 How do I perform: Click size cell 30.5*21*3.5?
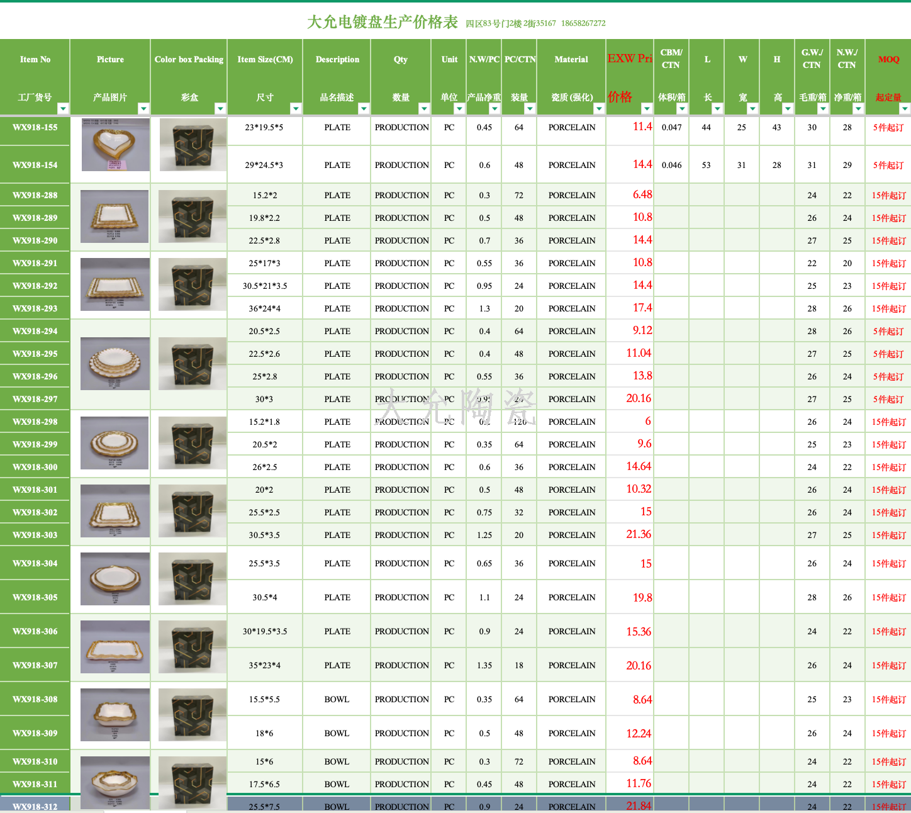coord(265,286)
